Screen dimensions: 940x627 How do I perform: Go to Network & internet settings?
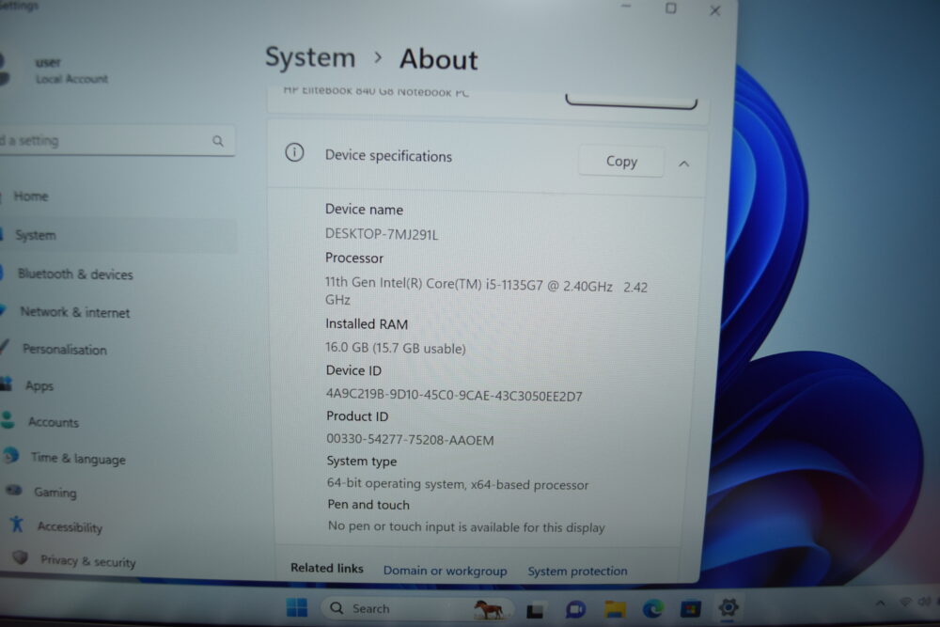coord(75,312)
